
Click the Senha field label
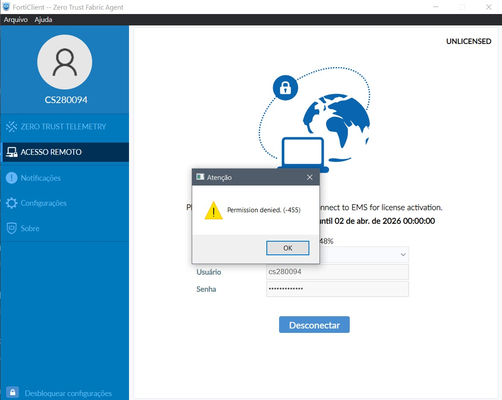coord(206,289)
